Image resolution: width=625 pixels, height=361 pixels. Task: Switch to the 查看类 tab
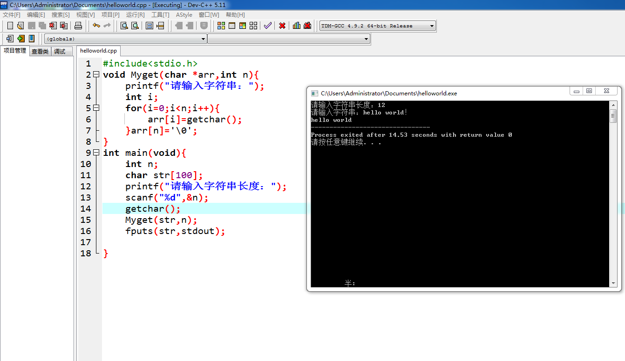tap(40, 52)
